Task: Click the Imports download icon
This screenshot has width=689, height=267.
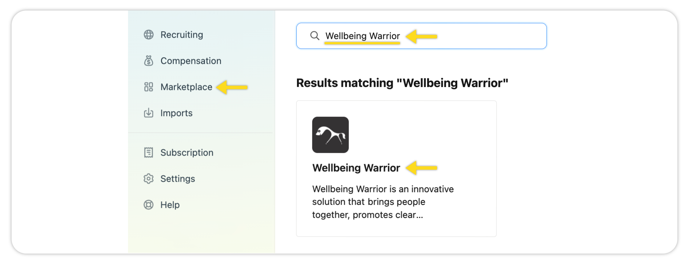Action: 149,113
